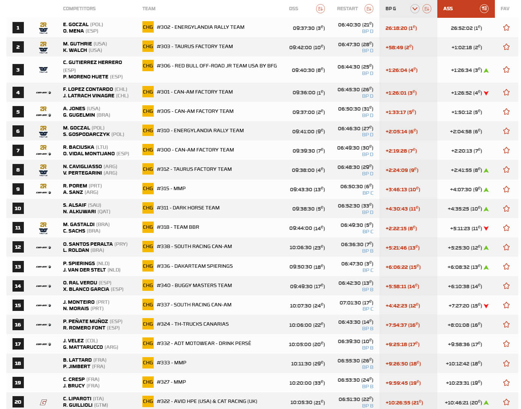Click the Red Bull Off-Road JR team name
This screenshot has height=409, width=521.
[217, 66]
